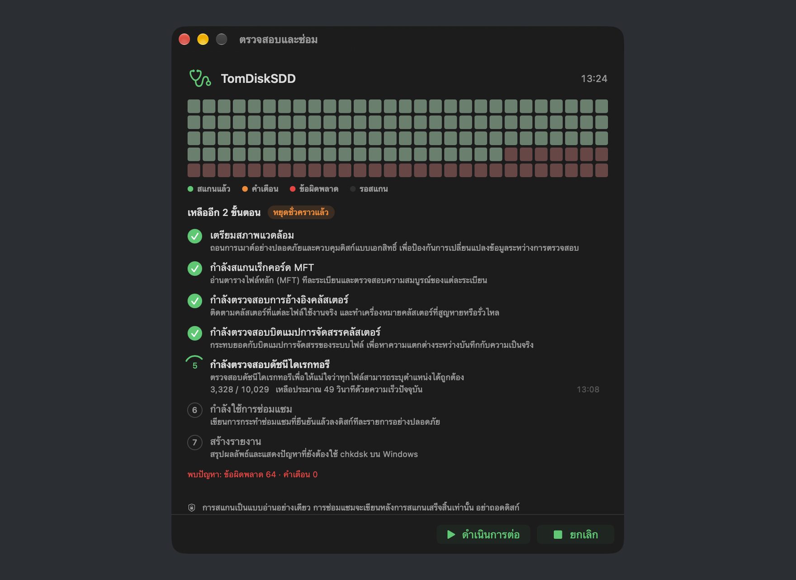Click the step timestamp 13:08

click(x=588, y=390)
